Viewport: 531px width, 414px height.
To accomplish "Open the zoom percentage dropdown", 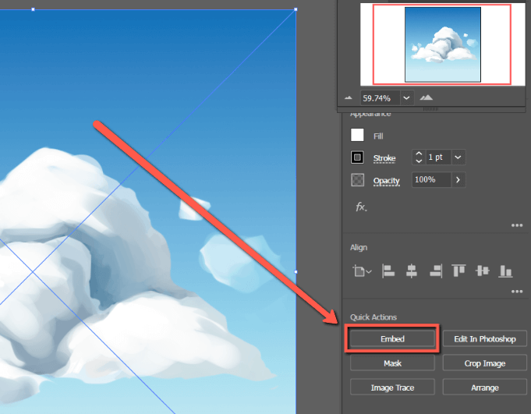I will (406, 98).
